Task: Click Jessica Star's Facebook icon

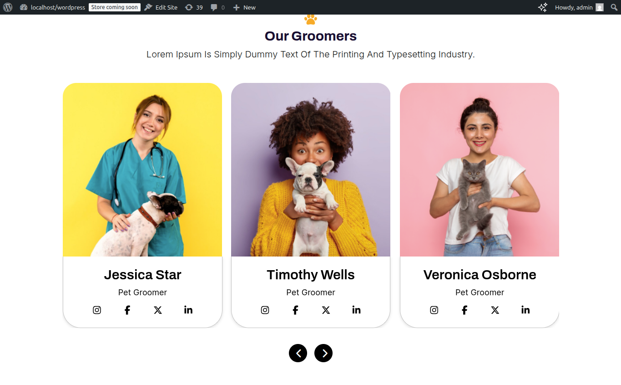Action: (x=127, y=310)
